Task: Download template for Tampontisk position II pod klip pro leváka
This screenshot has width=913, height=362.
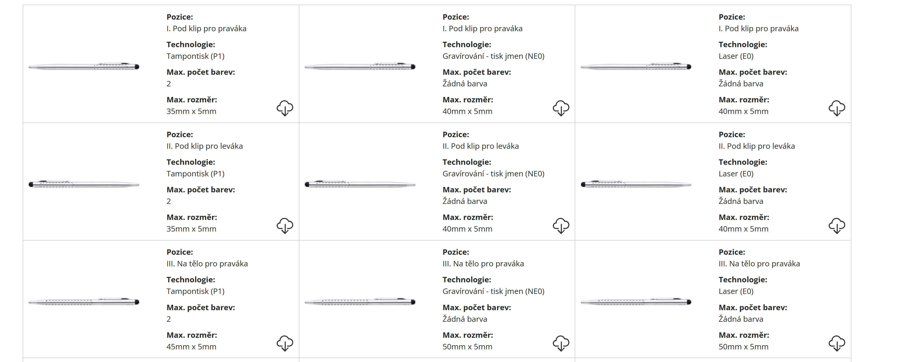Action: [x=285, y=226]
